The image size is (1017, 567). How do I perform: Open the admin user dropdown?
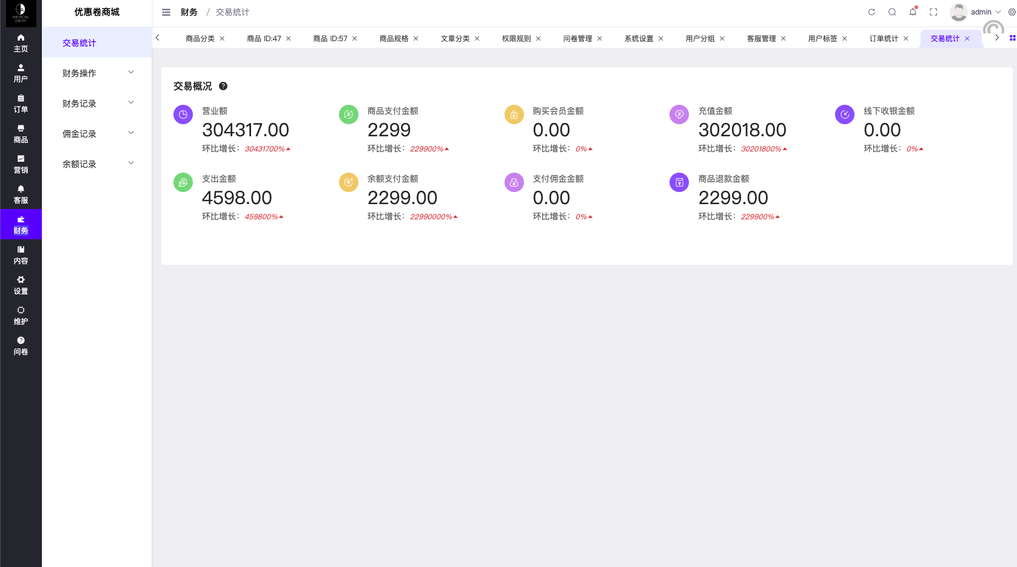[976, 12]
